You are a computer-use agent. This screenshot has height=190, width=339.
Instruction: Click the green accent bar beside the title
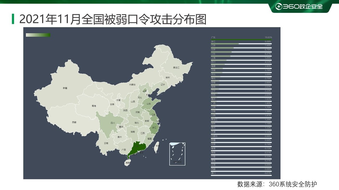point(12,19)
